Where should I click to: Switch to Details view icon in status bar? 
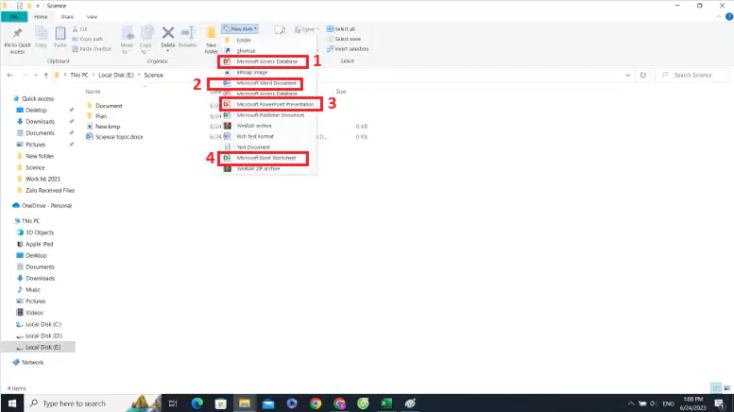tap(716, 388)
